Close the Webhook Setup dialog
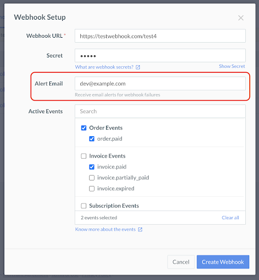The image size is (259, 280). tap(241, 18)
